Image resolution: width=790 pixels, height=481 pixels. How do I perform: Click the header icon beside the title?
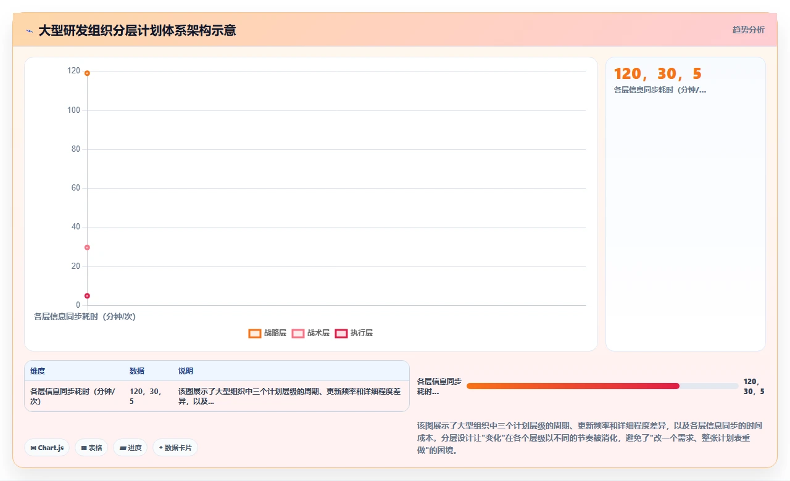pos(29,30)
